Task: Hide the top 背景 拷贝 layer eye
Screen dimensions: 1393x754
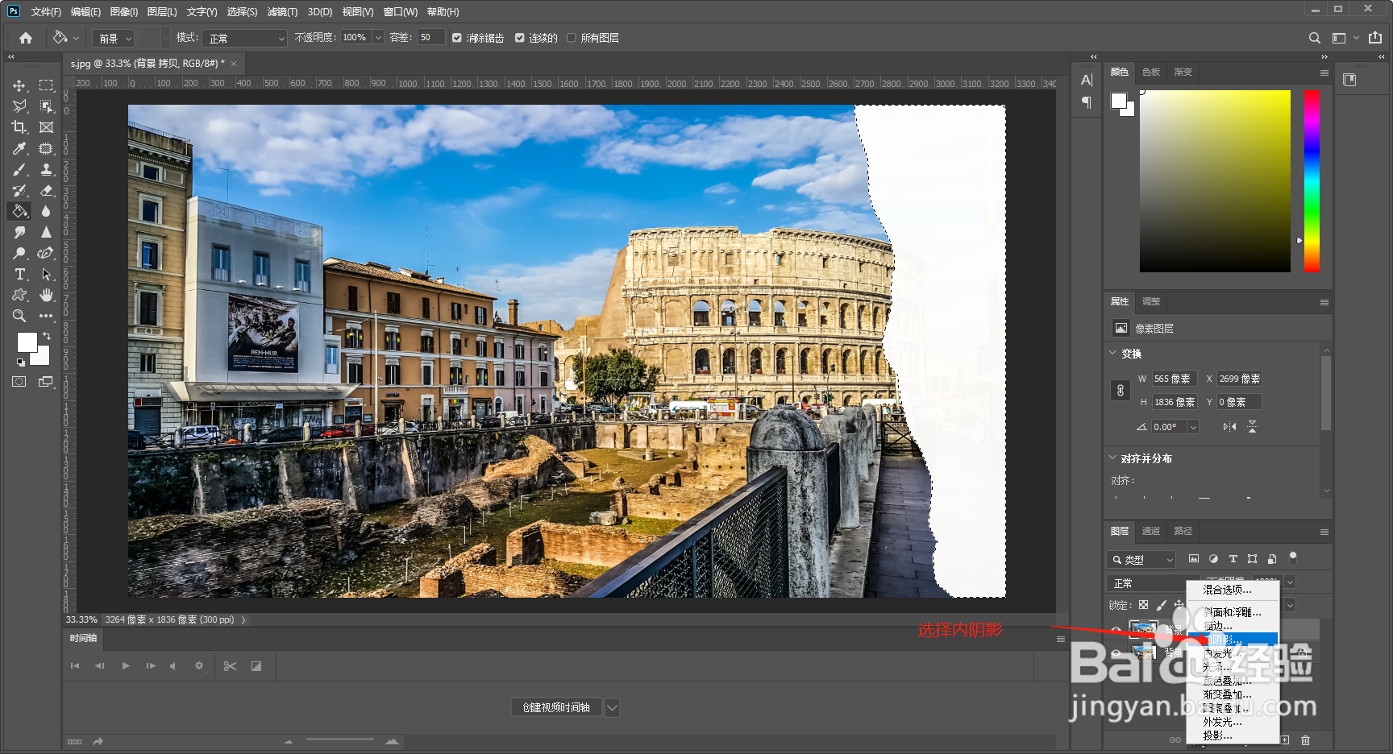Action: coord(1116,630)
